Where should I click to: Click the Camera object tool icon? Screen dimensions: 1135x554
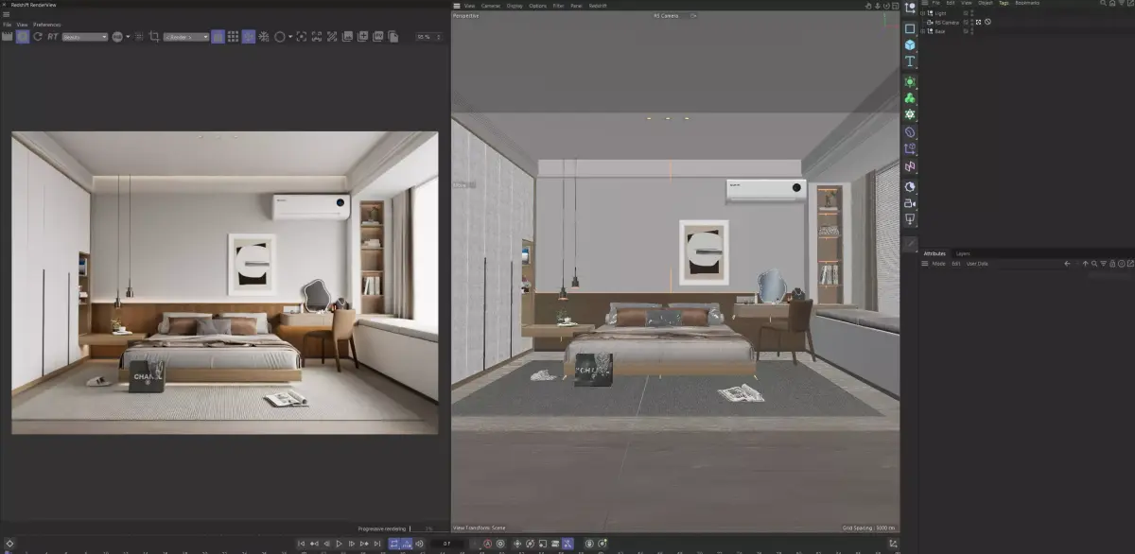[910, 202]
